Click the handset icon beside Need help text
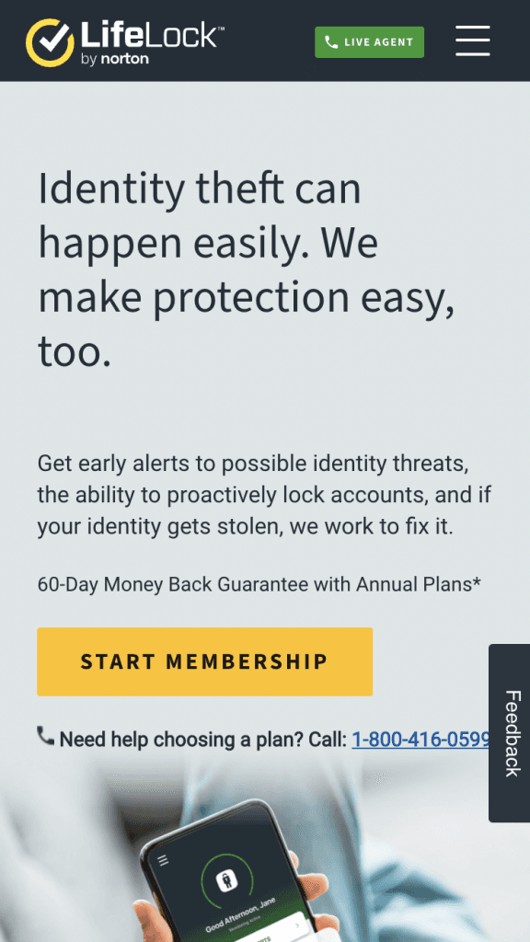The image size is (530, 942). click(46, 736)
